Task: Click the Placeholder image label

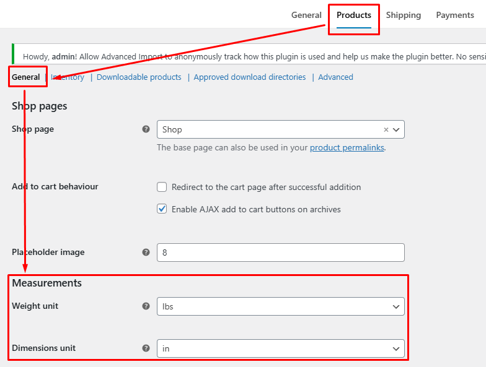Action: 48,253
